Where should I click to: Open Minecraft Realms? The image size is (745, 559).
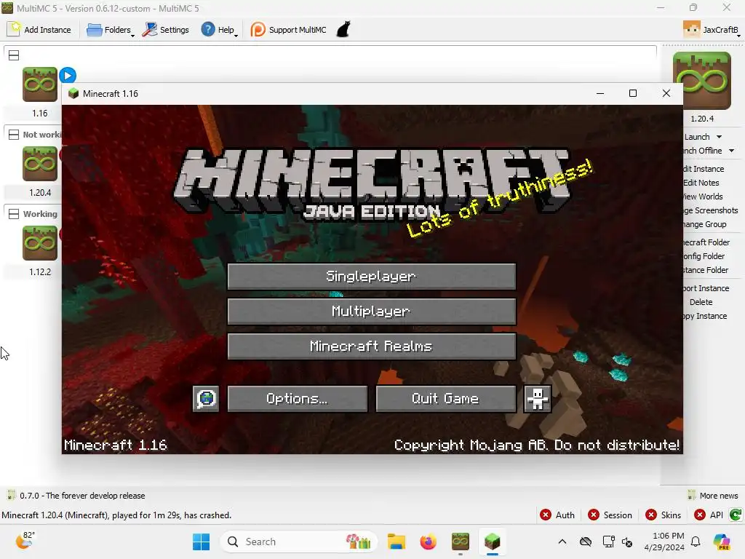[372, 346]
